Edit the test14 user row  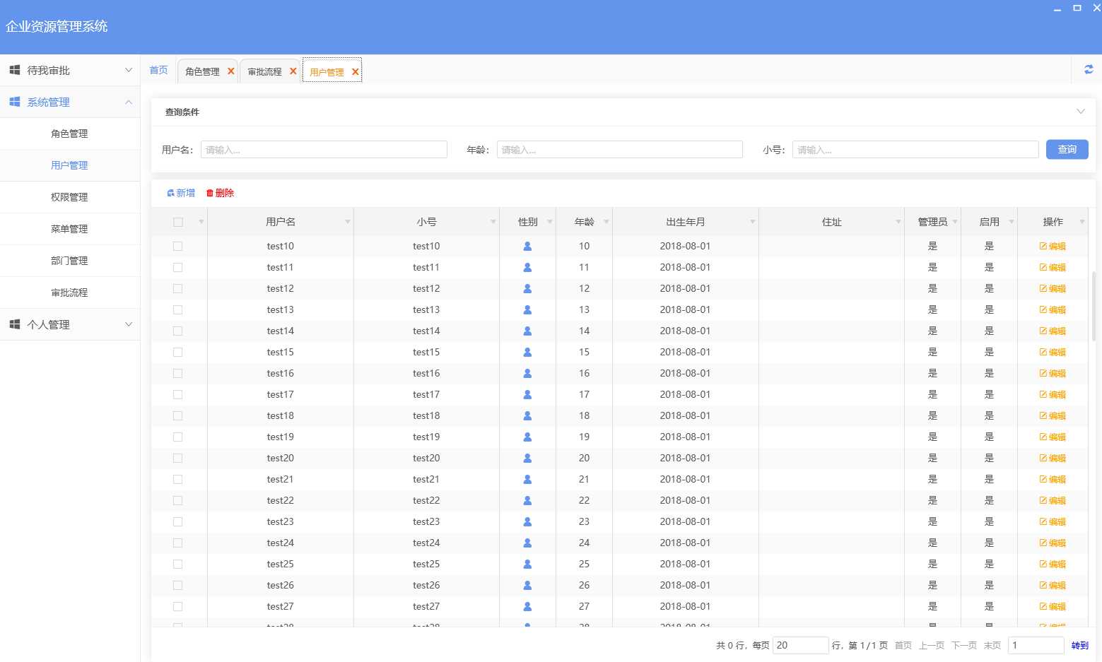(x=1053, y=331)
